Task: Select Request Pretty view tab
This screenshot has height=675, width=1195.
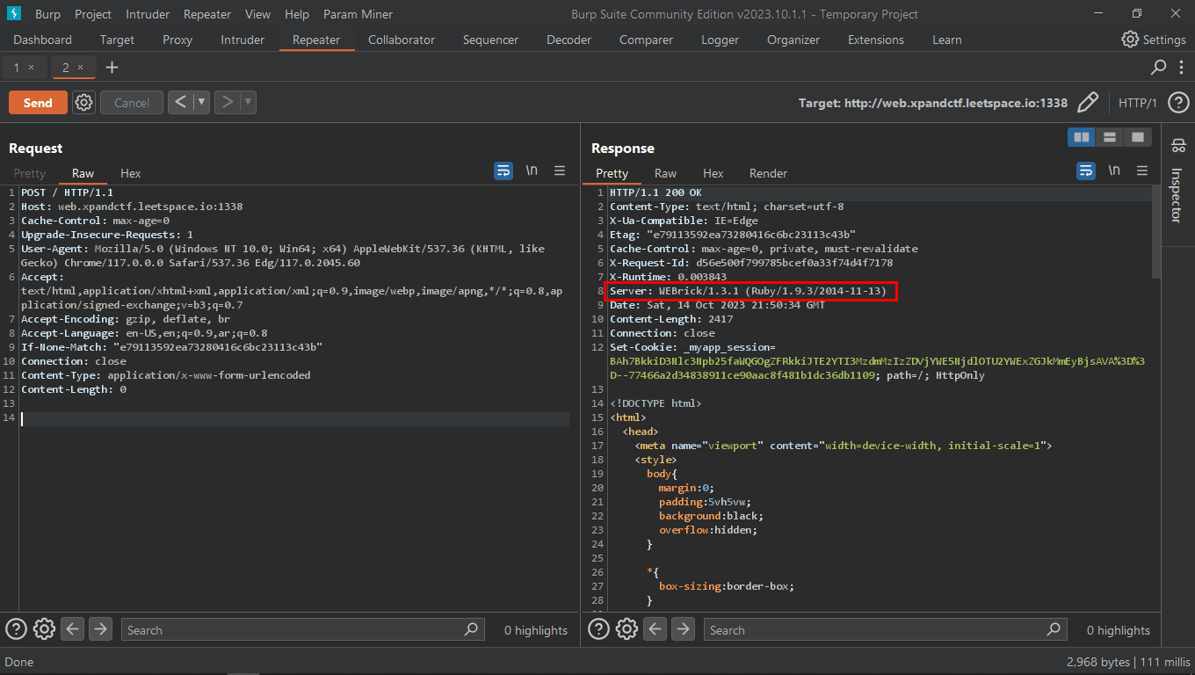Action: click(29, 173)
